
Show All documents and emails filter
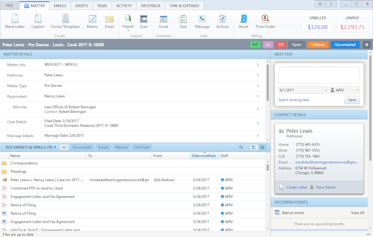(x=64, y=147)
